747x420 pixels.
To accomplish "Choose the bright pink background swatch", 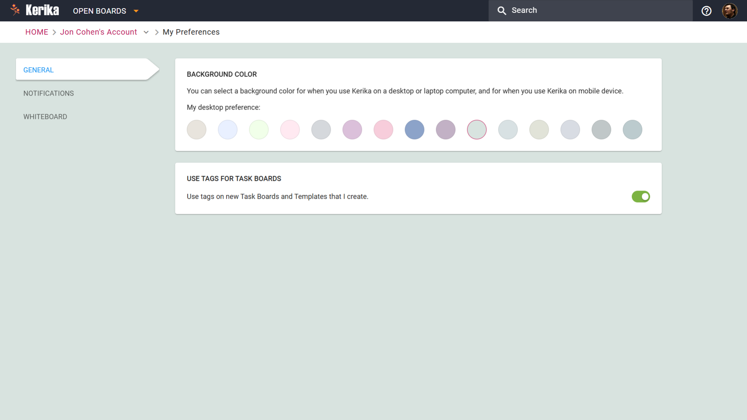I will coord(383,130).
